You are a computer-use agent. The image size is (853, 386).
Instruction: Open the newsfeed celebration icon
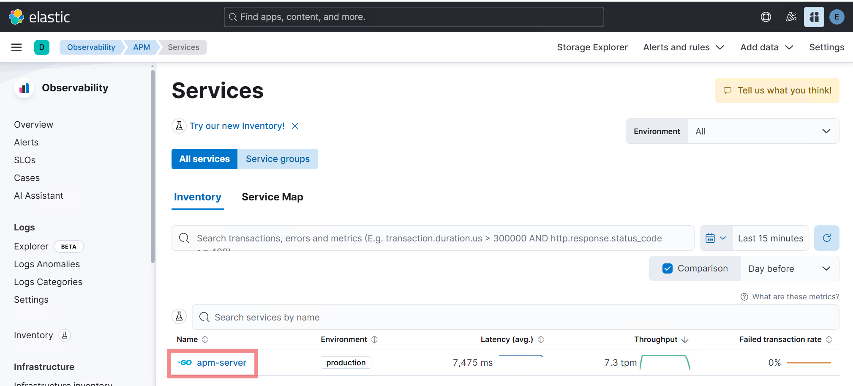click(x=791, y=17)
